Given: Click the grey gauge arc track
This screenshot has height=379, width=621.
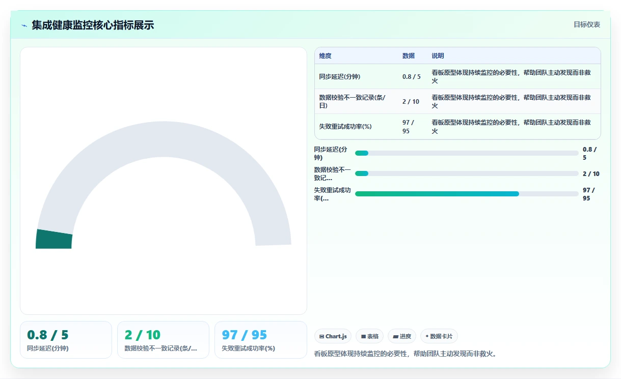Looking at the screenshot, I should coord(164,139).
